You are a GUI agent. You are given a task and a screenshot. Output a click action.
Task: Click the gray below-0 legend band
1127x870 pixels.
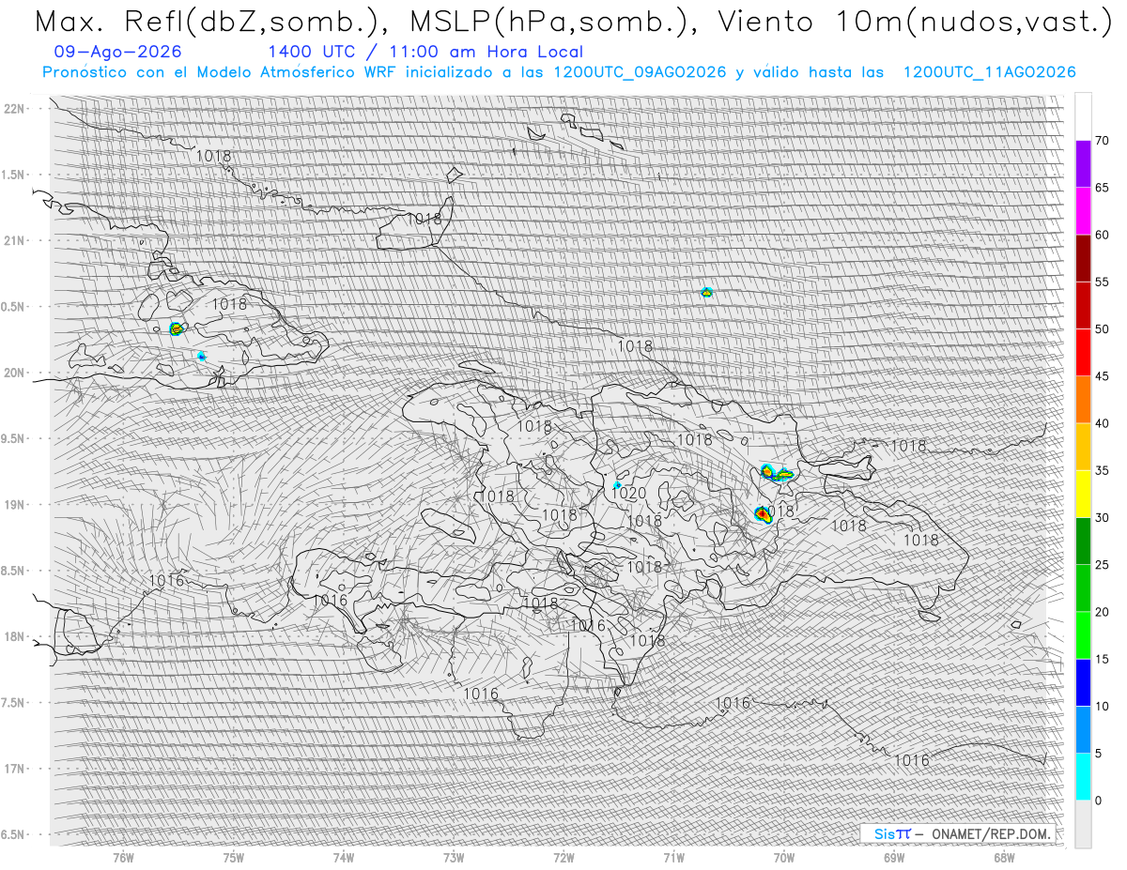coord(1083,824)
